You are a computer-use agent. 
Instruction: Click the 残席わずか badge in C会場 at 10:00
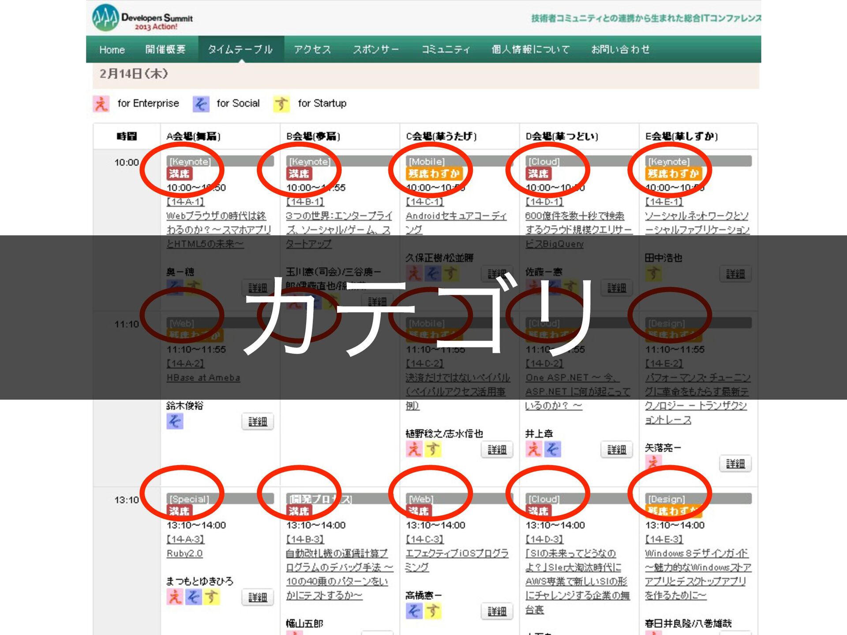[x=434, y=174]
